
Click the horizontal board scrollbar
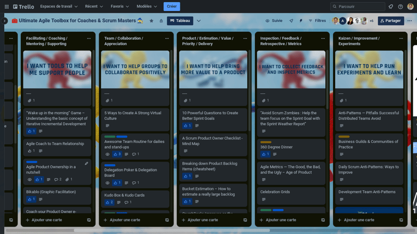tap(172, 230)
